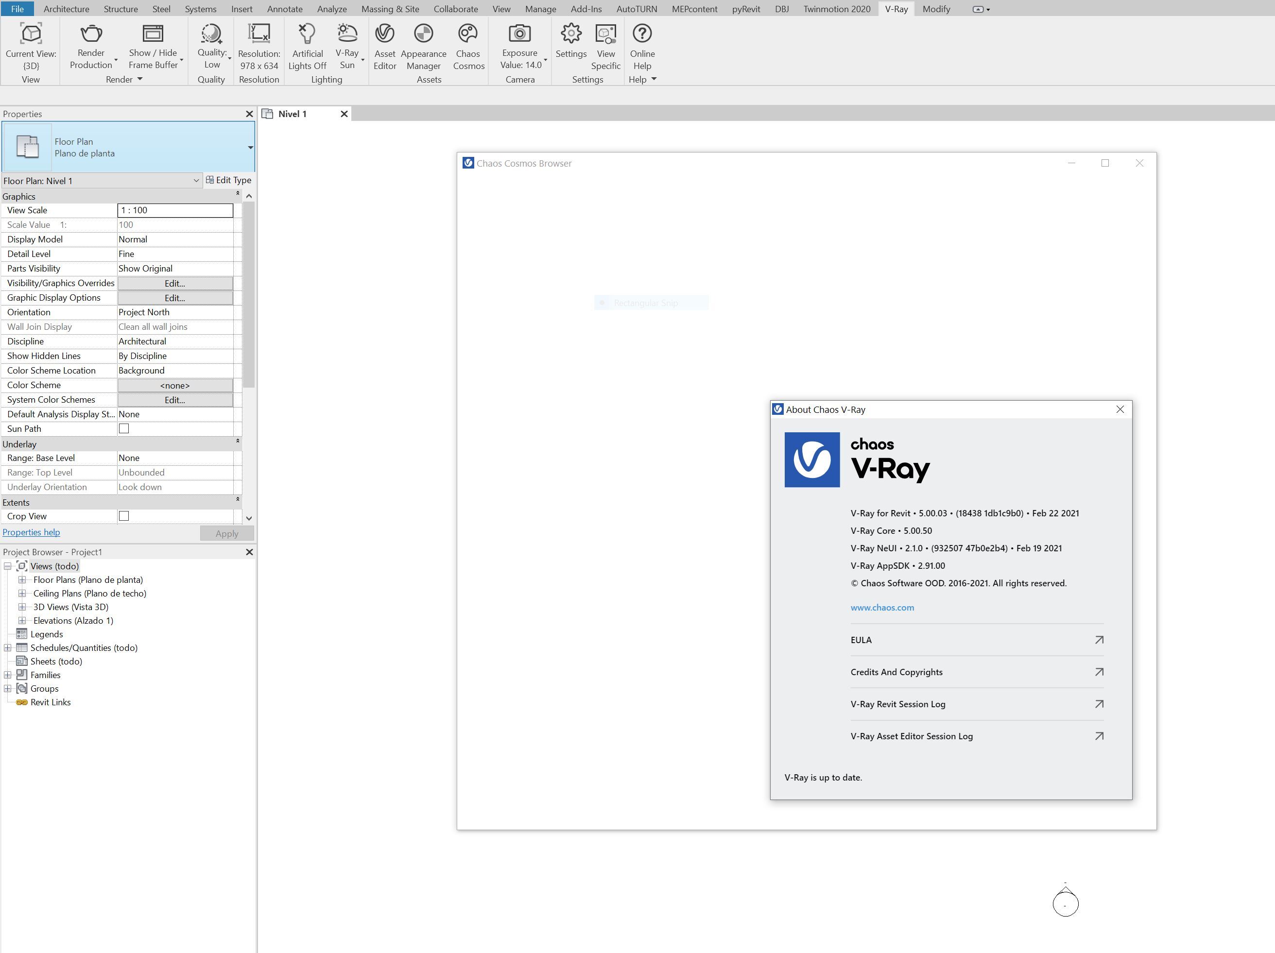
Task: Open the File menu
Action: (17, 9)
